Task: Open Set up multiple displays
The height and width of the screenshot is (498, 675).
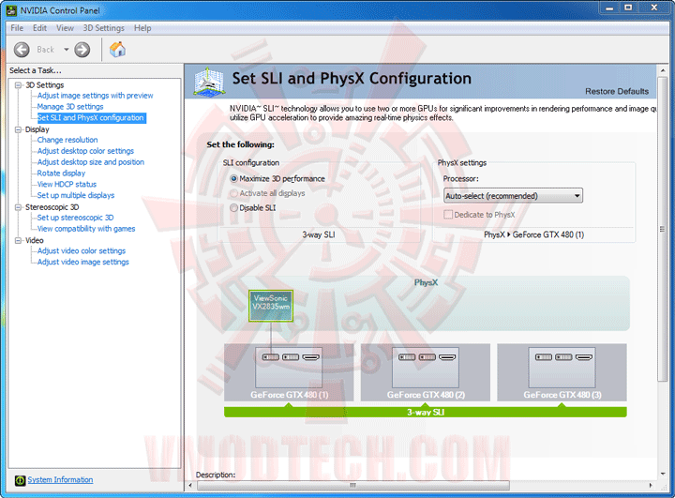Action: coord(76,196)
